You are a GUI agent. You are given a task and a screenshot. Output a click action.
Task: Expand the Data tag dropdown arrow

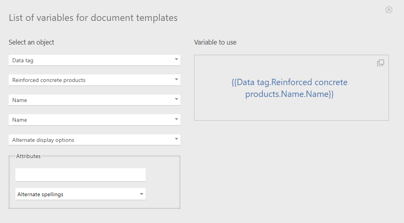point(176,59)
